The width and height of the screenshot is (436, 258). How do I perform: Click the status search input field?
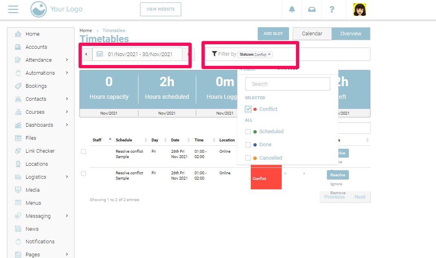tap(287, 84)
